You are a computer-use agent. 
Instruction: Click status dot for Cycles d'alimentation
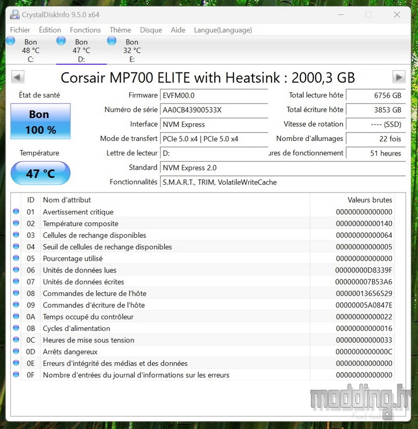click(x=16, y=328)
